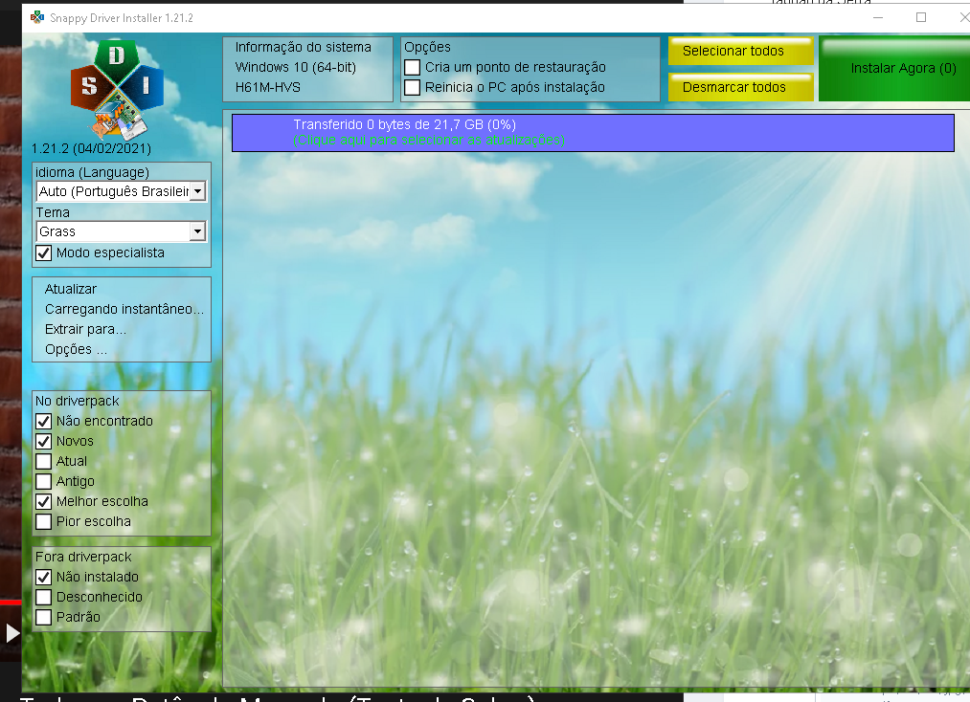The image size is (970, 702).
Task: Click the SDI hexagon logo
Action: pyautogui.click(x=117, y=89)
